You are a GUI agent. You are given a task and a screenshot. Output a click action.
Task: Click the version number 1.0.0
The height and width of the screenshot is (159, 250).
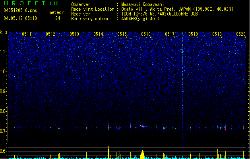54,3
